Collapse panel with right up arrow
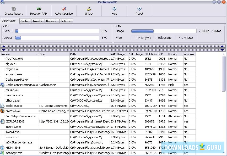The width and height of the screenshot is (227, 156). coord(222,46)
